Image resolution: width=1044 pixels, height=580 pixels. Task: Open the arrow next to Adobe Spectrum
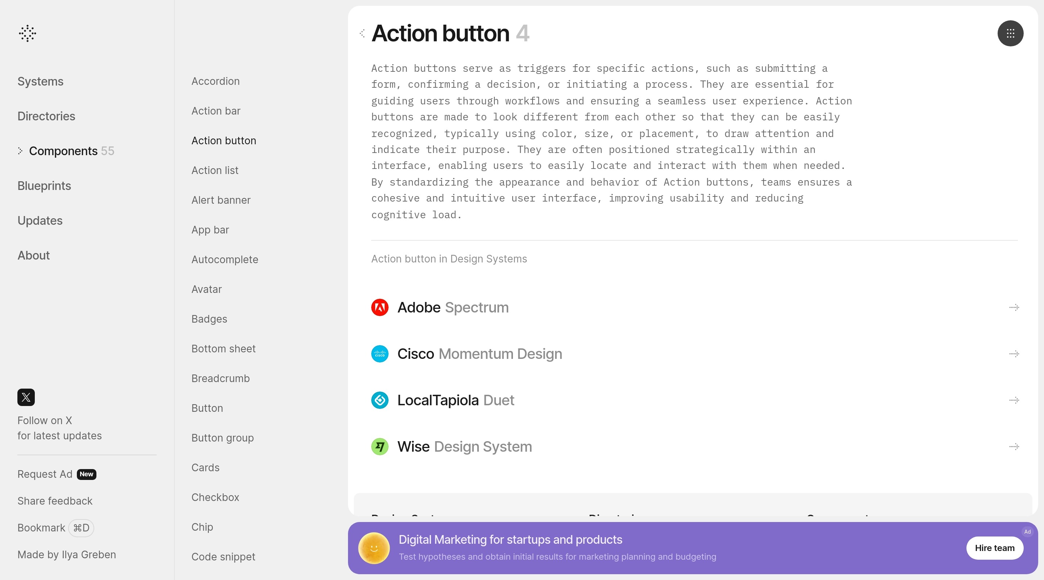(1014, 307)
